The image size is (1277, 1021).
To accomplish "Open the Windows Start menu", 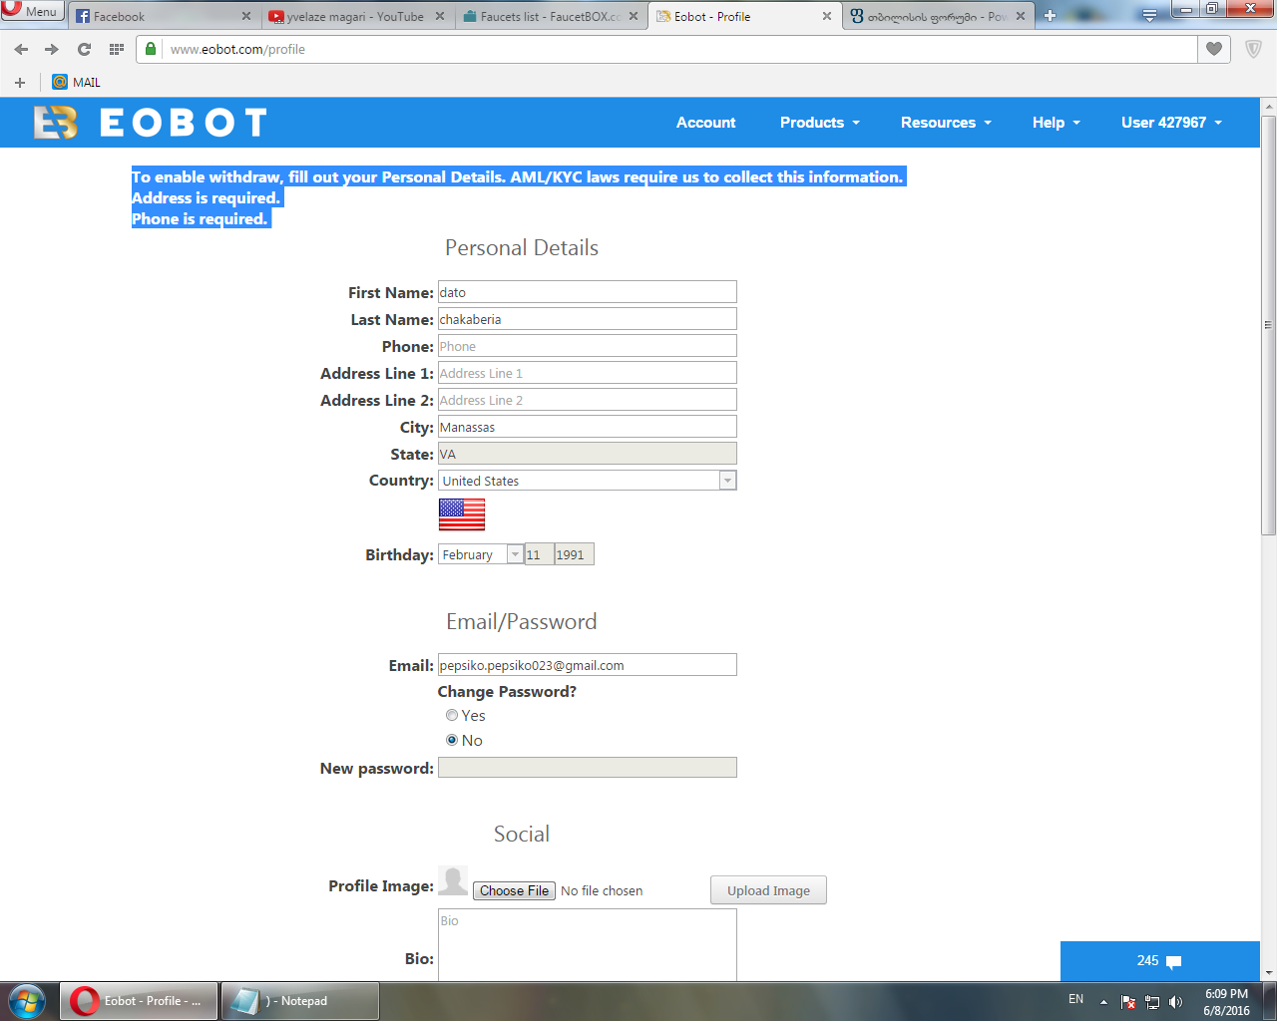I will click(27, 1001).
